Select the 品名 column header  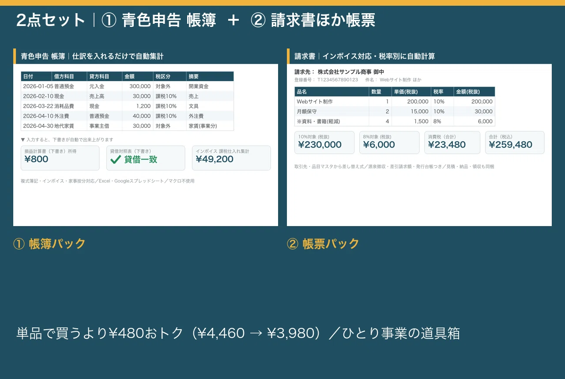[331, 92]
